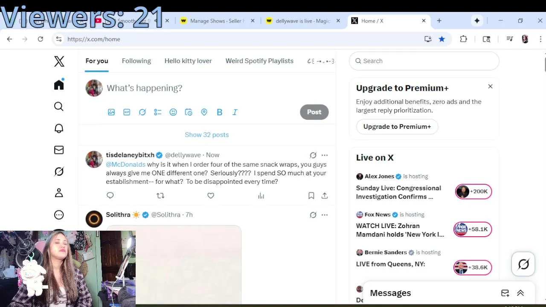Screen dimensions: 546x307
Task: Open new browser tab
Action: click(439, 21)
